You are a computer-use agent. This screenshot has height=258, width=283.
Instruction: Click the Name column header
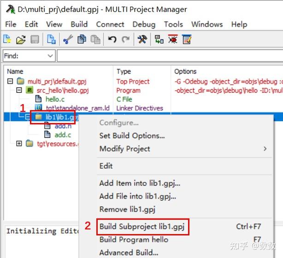tap(15, 71)
